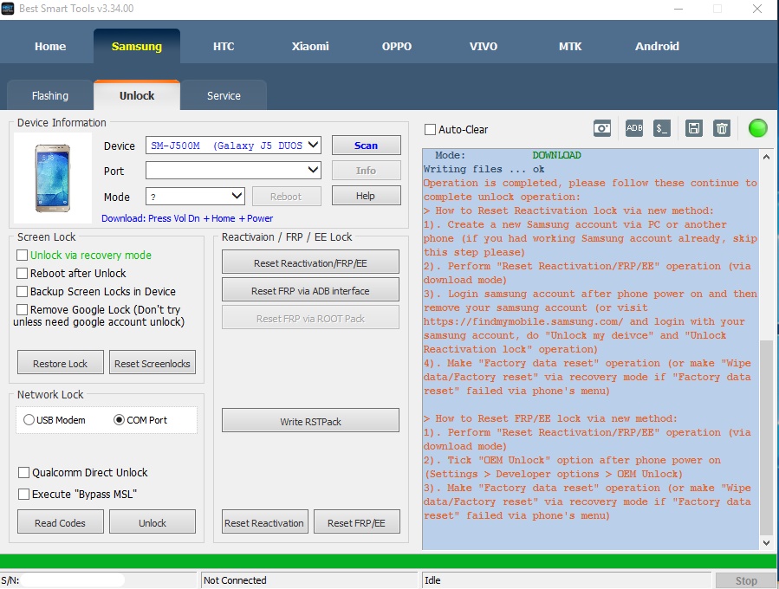Click the log scroll up arrow
Image resolution: width=779 pixels, height=589 pixels.
pyautogui.click(x=766, y=157)
